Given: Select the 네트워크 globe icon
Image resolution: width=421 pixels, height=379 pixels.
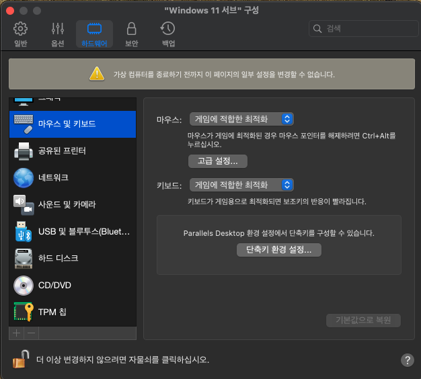Looking at the screenshot, I should (x=24, y=177).
